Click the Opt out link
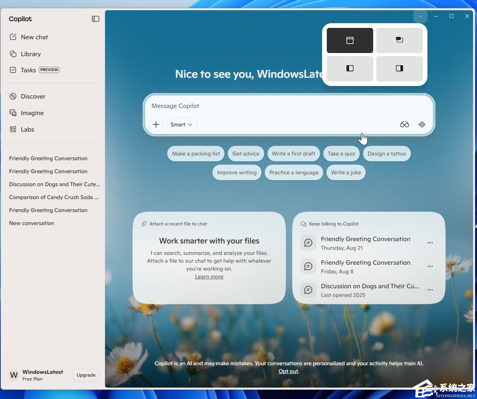Viewport: 477px width, 399px height. pyautogui.click(x=289, y=371)
